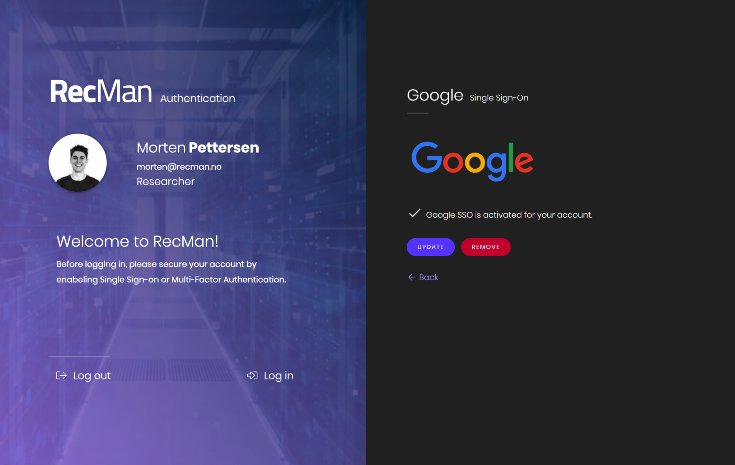This screenshot has height=465, width=735.
Task: Click the Log in arrow icon
Action: coord(252,375)
